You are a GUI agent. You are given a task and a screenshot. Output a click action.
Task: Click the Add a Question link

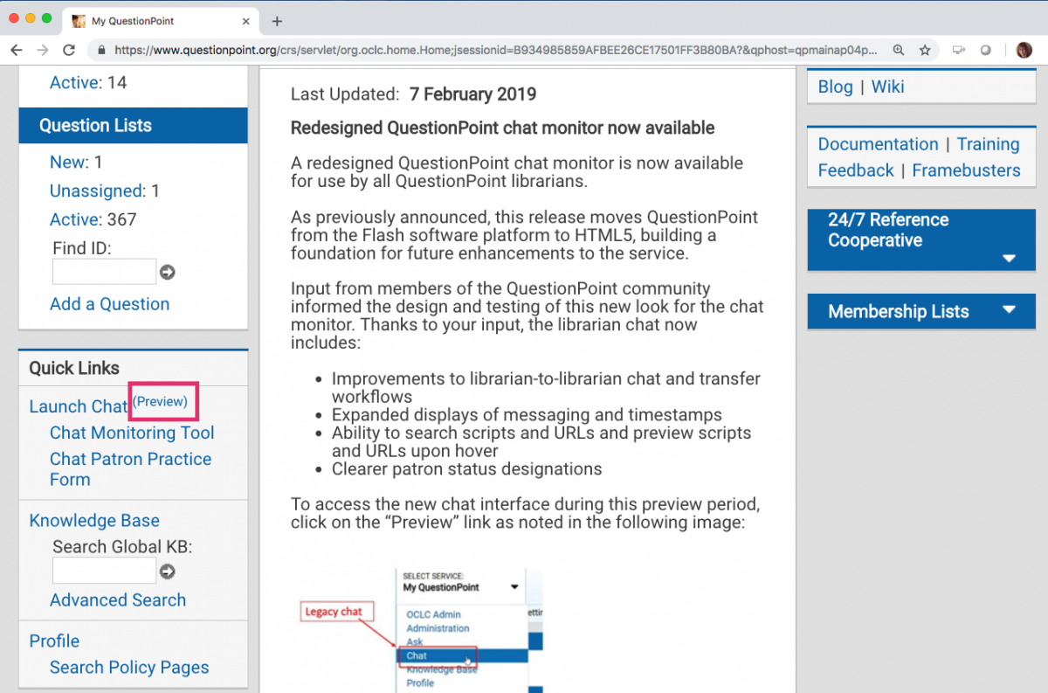[109, 304]
